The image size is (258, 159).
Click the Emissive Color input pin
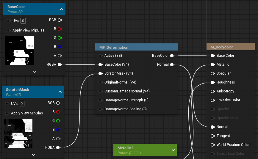coord(212,100)
